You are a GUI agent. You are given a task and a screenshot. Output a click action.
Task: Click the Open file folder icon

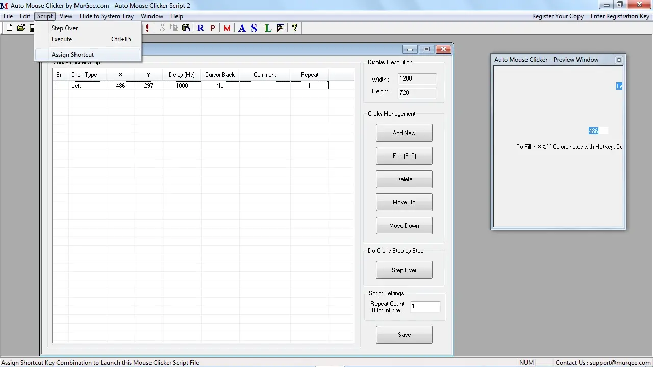pos(21,28)
